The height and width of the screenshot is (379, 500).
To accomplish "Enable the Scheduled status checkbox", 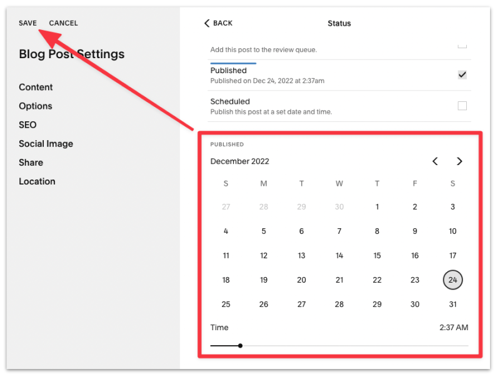I will (462, 106).
